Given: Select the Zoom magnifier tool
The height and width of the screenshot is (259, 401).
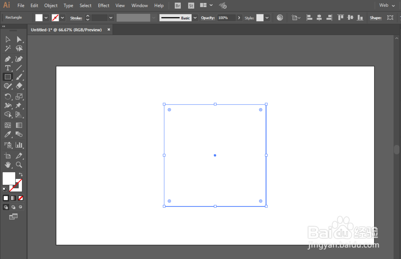Looking at the screenshot, I should pos(19,165).
